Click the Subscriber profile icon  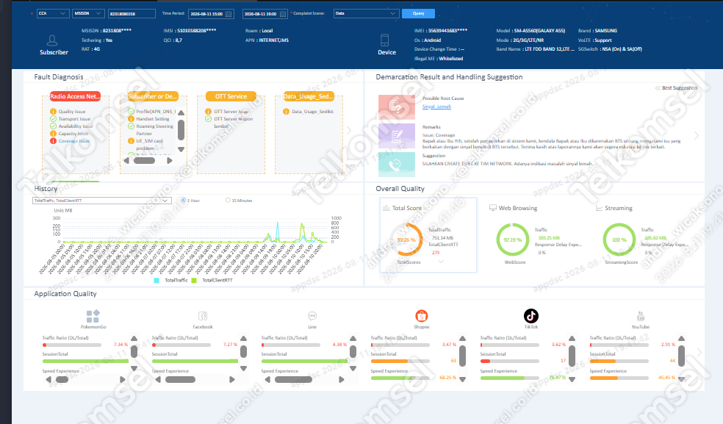[x=53, y=40]
